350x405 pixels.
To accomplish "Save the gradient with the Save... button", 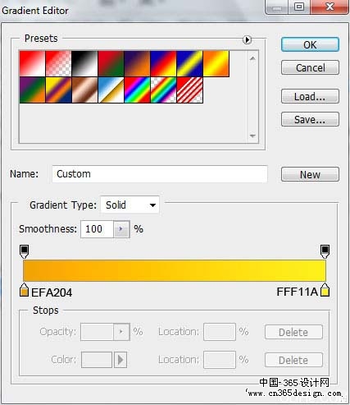I will click(310, 119).
